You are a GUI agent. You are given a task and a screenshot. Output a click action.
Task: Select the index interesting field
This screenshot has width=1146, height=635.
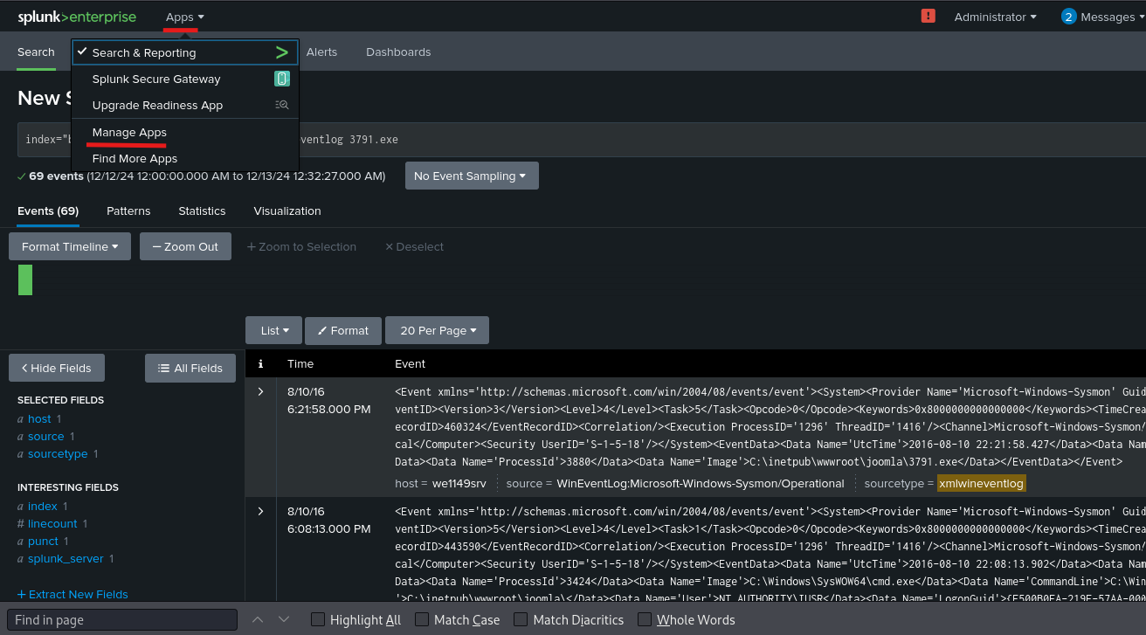point(42,506)
